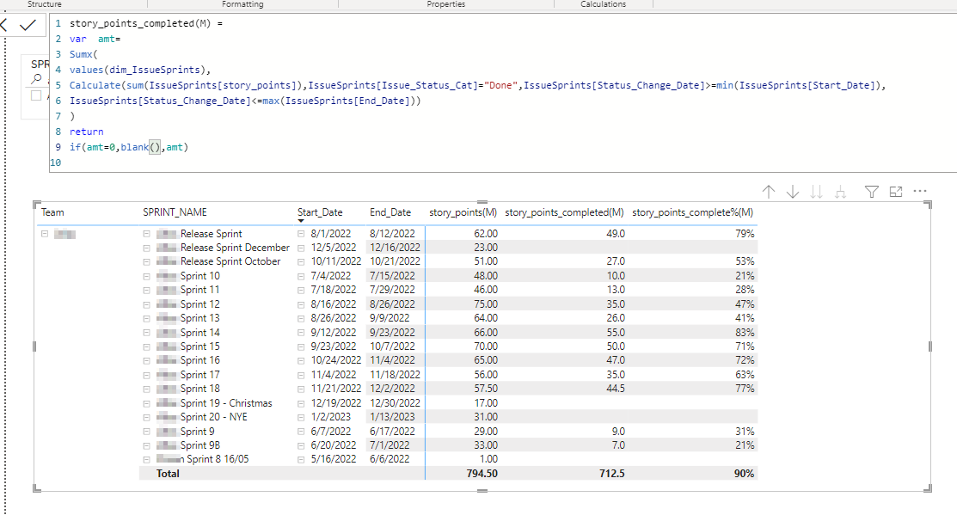Image resolution: width=957 pixels, height=515 pixels.
Task: Collapse the Sprint 18 row
Action: pyautogui.click(x=146, y=389)
